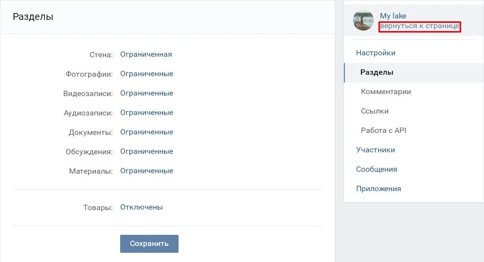This screenshot has width=484, height=262.
Task: Open the Участники section
Action: point(376,150)
